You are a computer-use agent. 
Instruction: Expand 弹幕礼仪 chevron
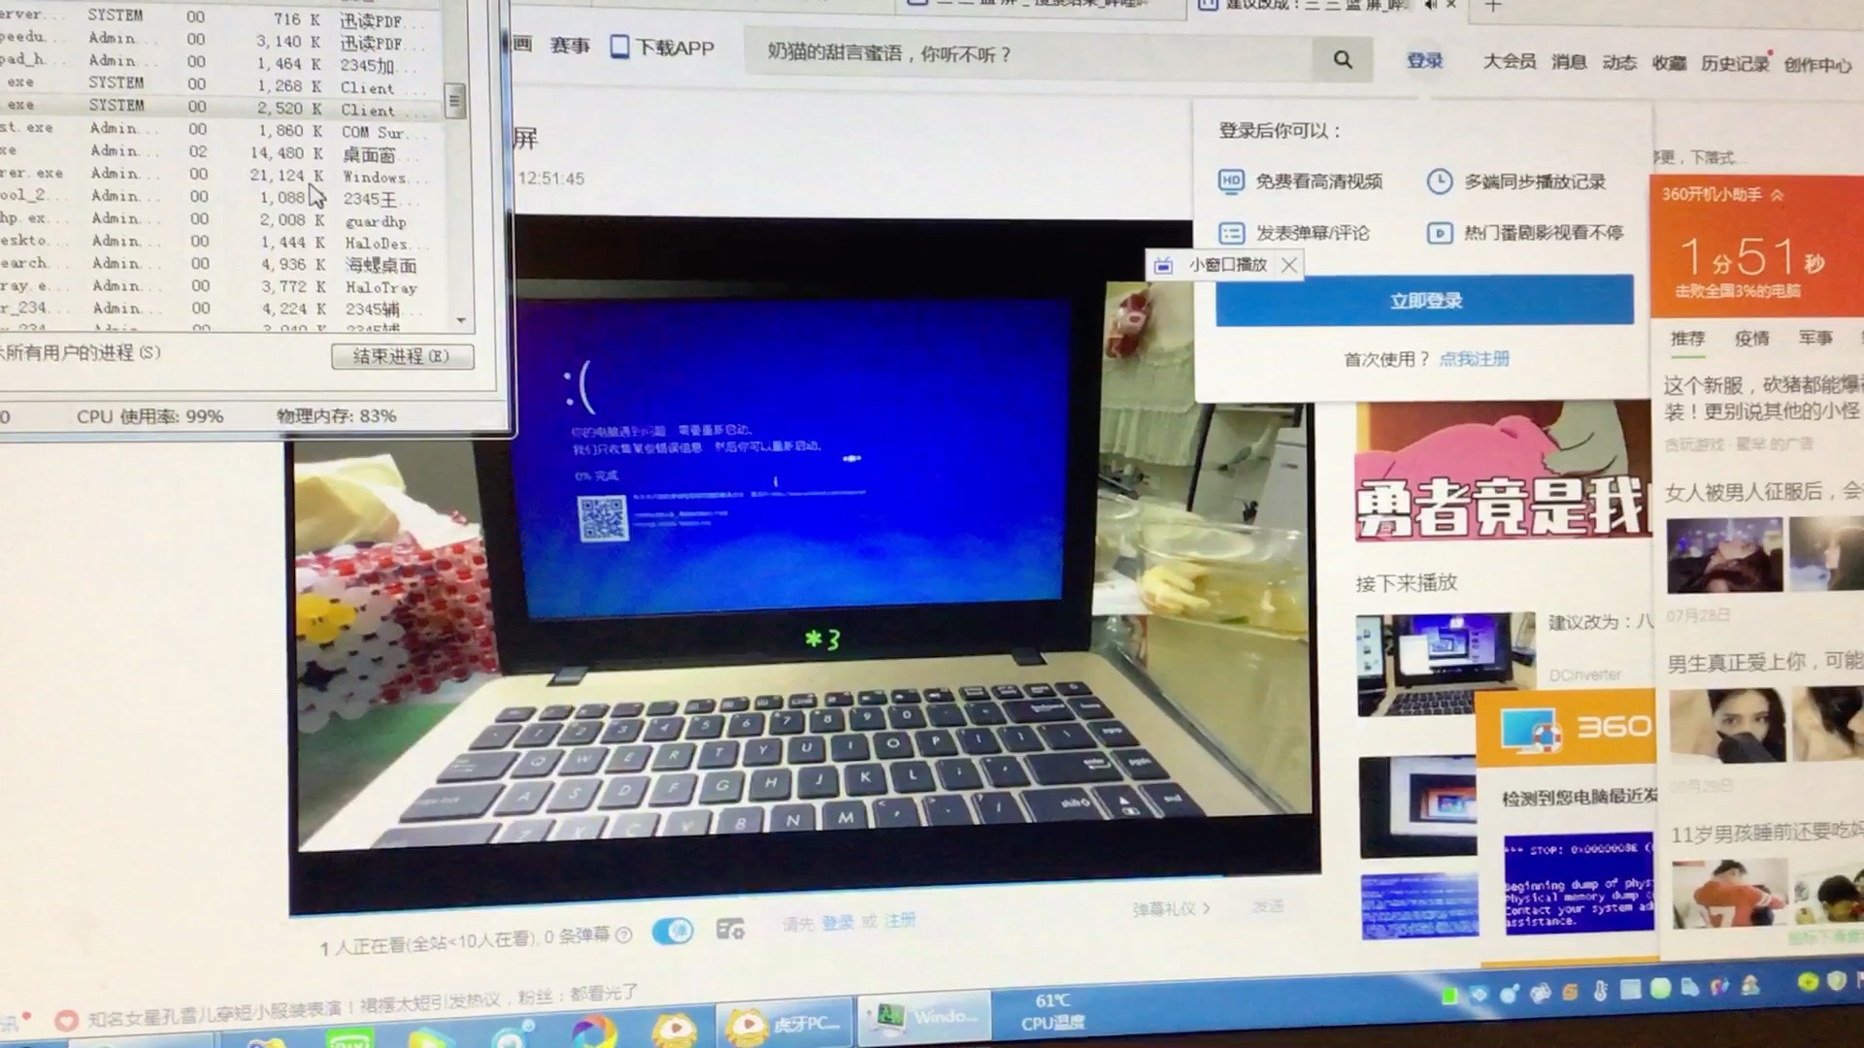pyautogui.click(x=1206, y=909)
